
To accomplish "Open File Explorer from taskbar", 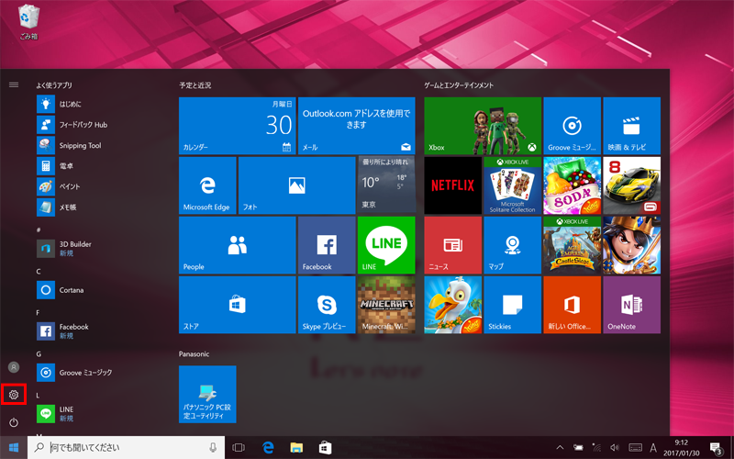I will pyautogui.click(x=296, y=448).
